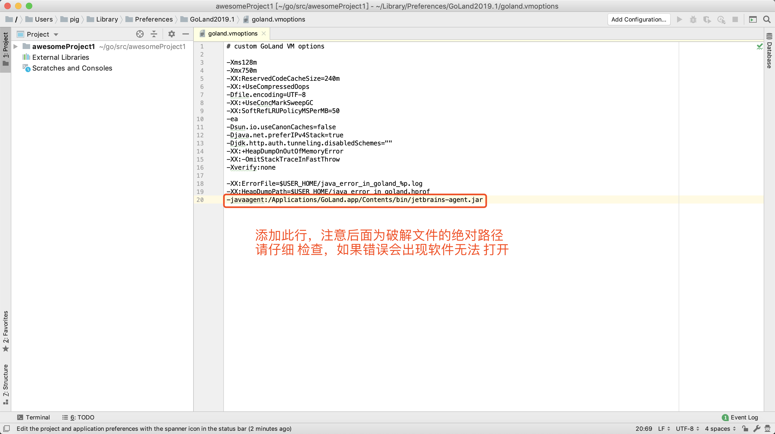
Task: Open the 7: Structure side tab
Action: point(5,384)
